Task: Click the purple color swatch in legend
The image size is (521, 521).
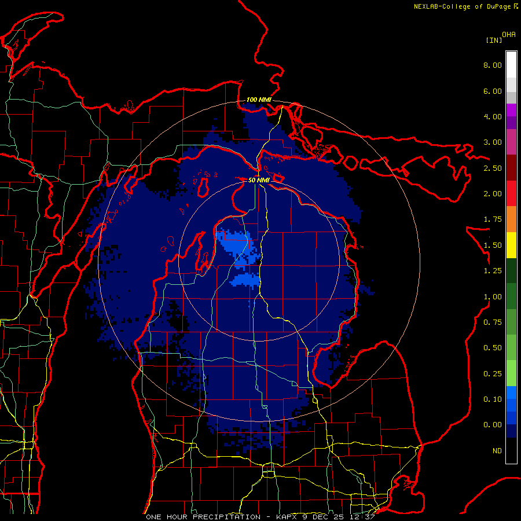Action: point(511,116)
